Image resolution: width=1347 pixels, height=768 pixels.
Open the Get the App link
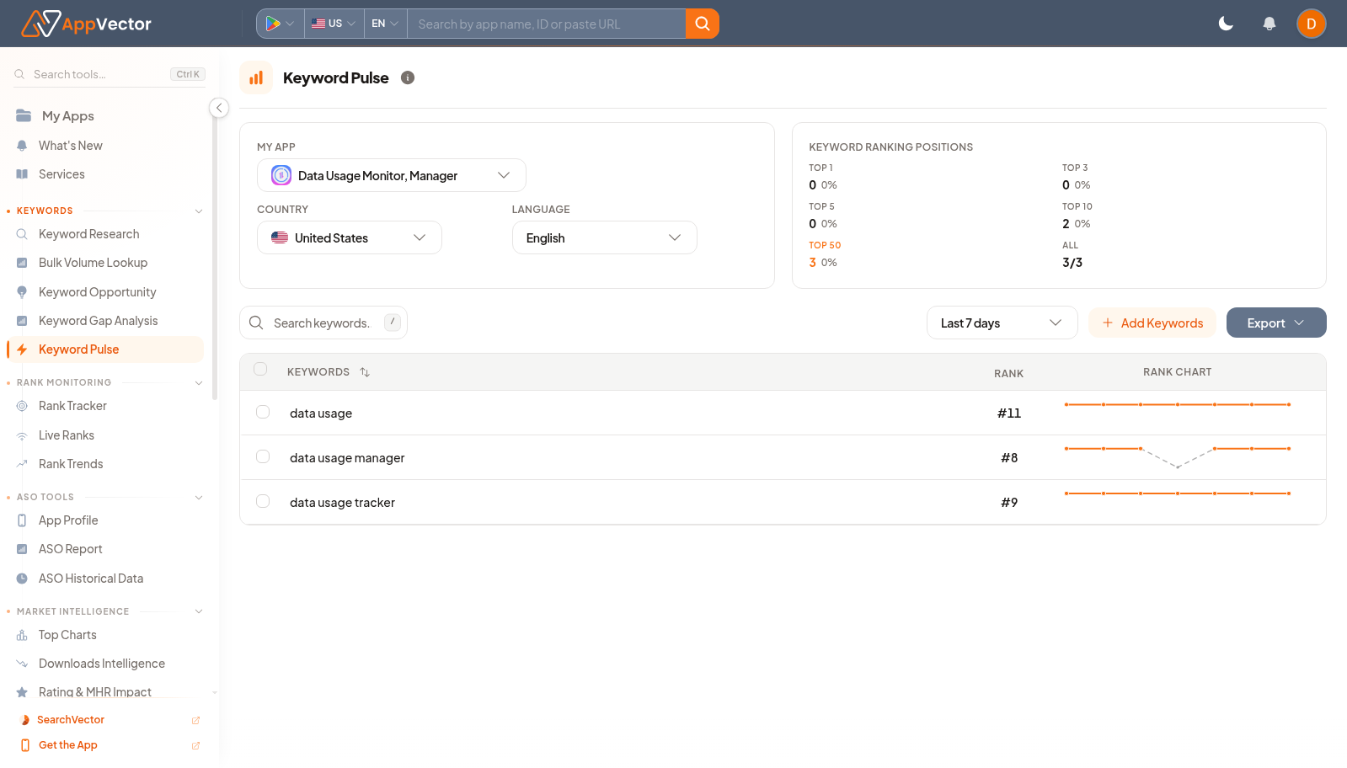pyautogui.click(x=68, y=745)
